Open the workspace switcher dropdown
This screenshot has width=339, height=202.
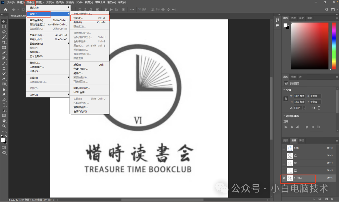334,9
